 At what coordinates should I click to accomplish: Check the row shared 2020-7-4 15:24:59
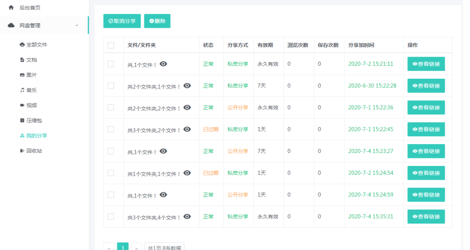pos(111,195)
